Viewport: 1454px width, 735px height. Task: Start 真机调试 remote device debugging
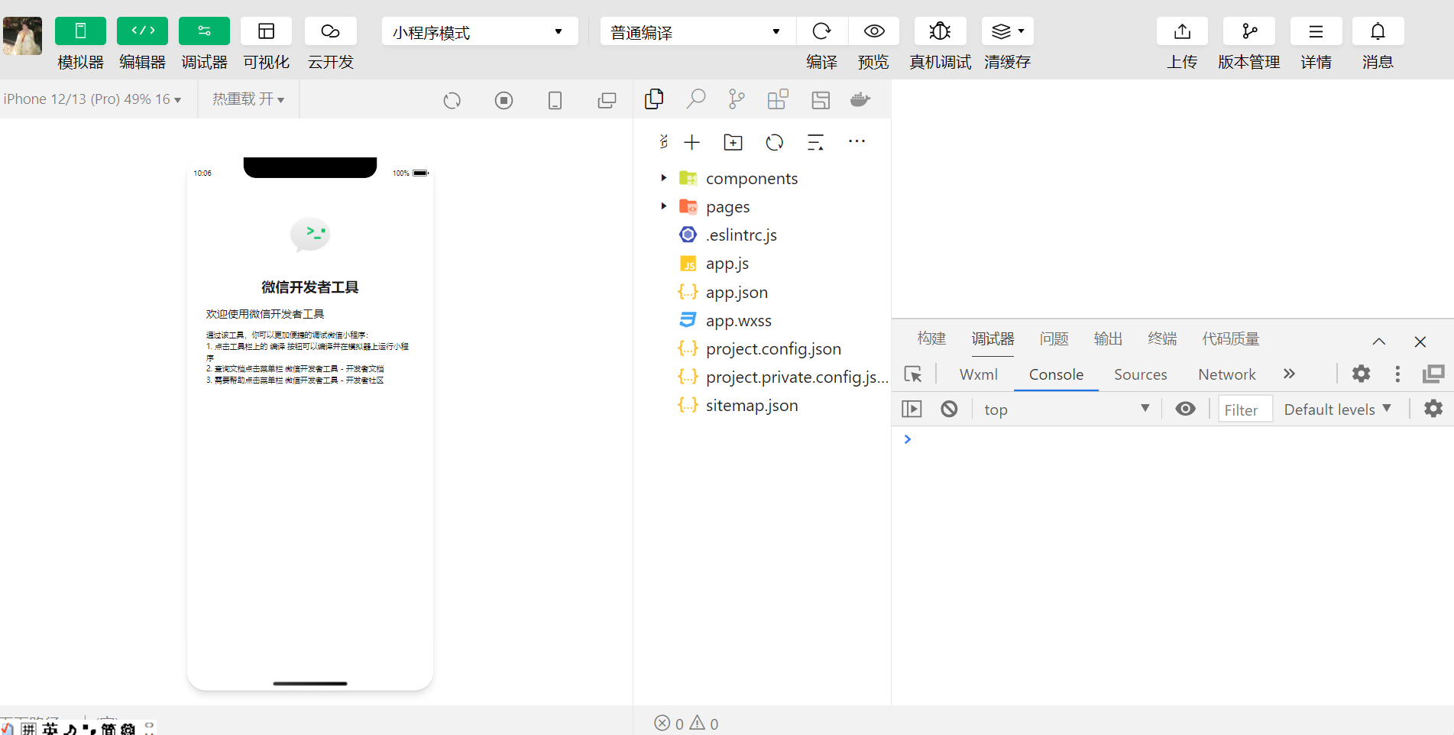point(940,31)
